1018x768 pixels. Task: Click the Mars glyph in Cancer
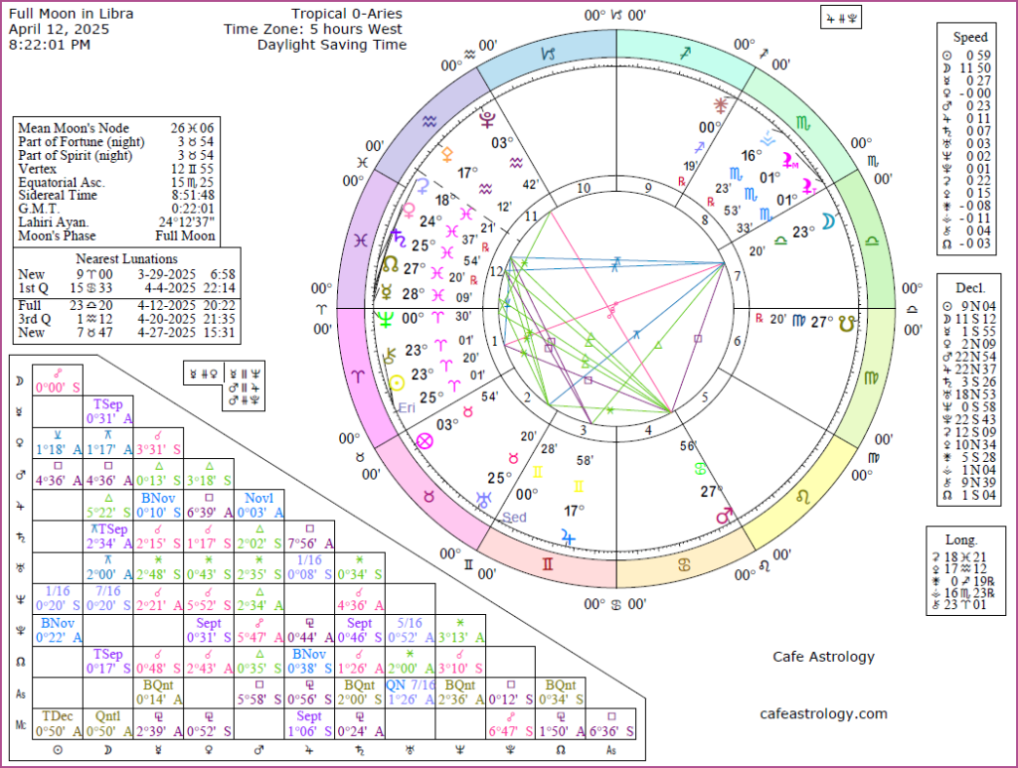pyautogui.click(x=725, y=516)
